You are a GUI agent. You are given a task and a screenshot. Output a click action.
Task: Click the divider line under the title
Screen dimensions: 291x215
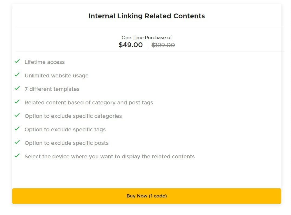(x=146, y=27)
